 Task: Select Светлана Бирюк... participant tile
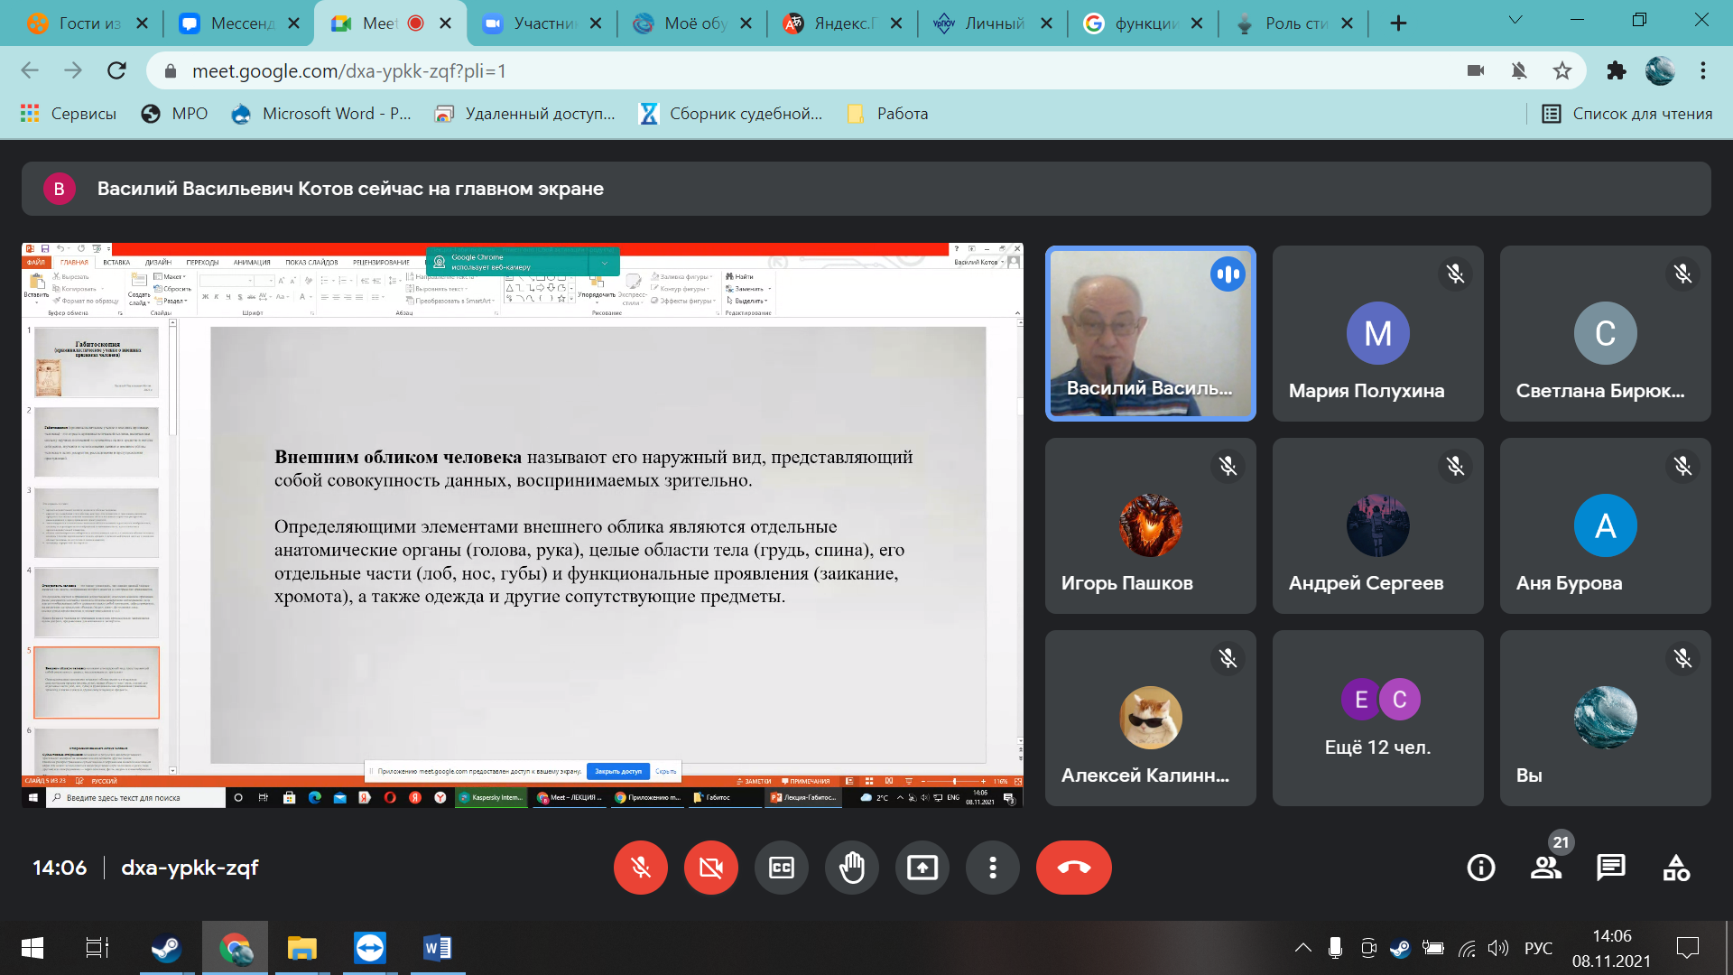point(1605,333)
